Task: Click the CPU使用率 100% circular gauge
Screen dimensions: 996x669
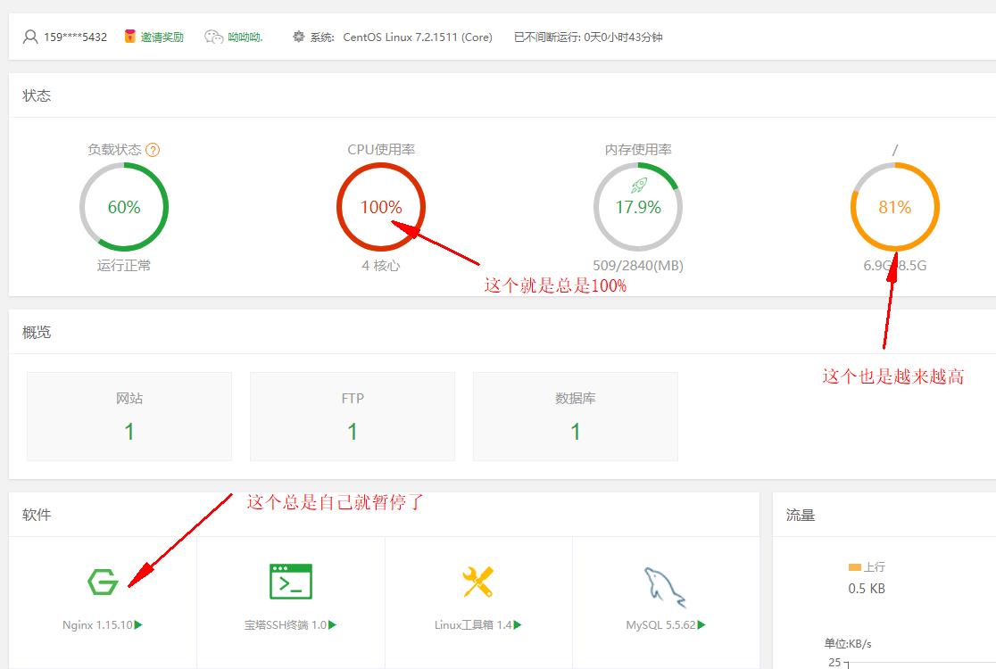Action: click(381, 206)
